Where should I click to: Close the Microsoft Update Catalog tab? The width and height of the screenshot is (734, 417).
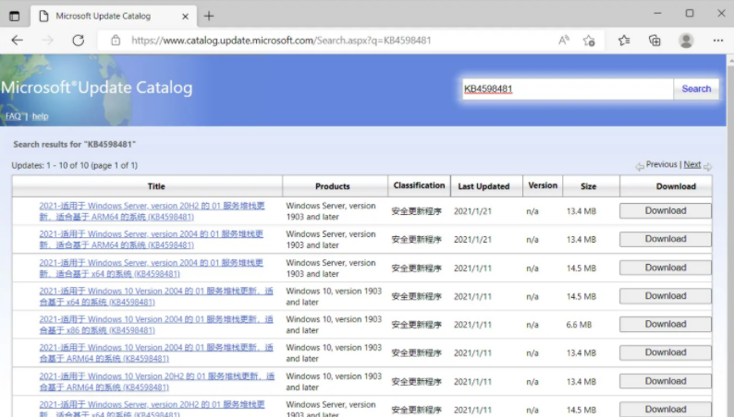[186, 17]
